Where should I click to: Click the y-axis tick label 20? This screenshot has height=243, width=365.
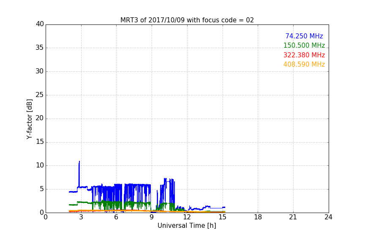pos(40,118)
